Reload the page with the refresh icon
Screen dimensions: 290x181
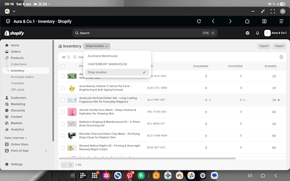(199, 21)
